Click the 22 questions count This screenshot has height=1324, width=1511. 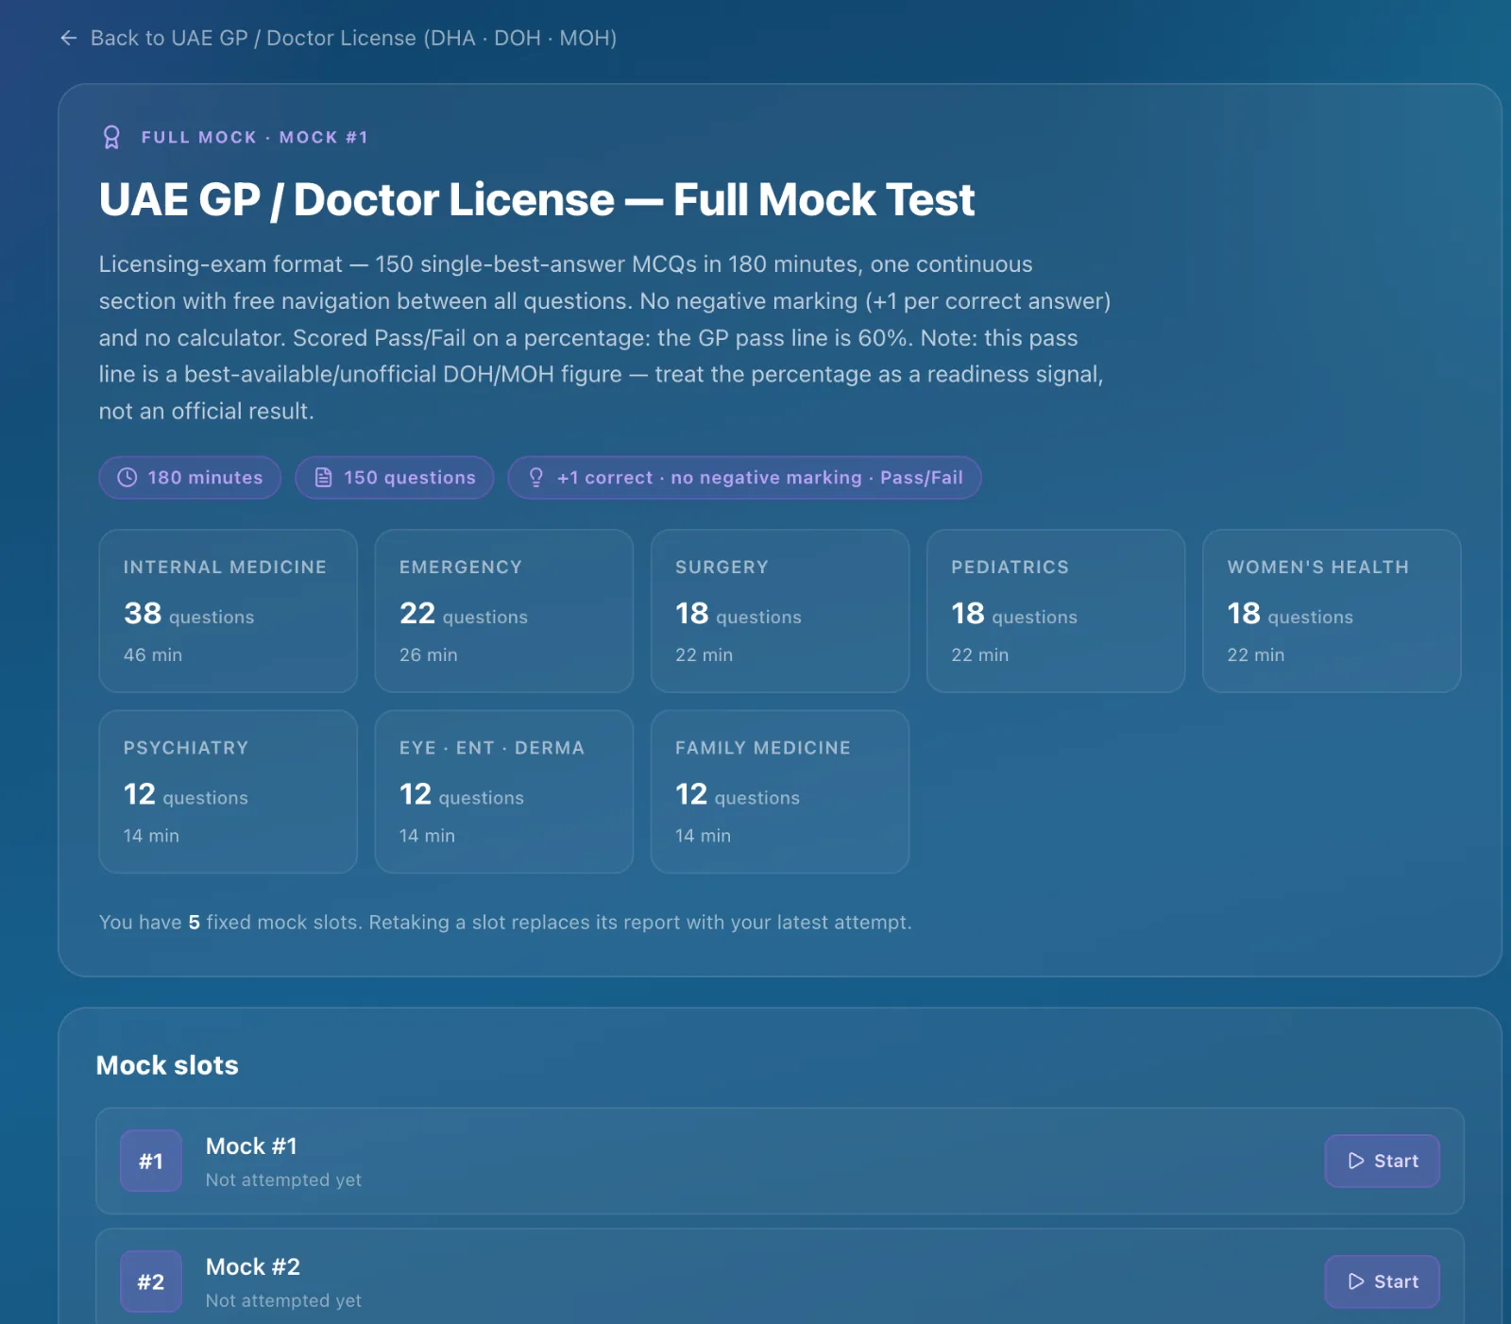pos(464,614)
